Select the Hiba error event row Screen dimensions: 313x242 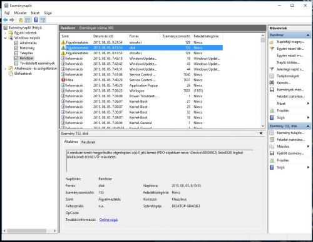[141, 80]
